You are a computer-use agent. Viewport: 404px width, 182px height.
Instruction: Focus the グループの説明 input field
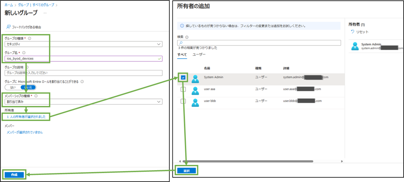pos(83,73)
